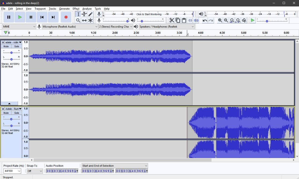This screenshot has width=299, height=179.
Task: Silence the selected audio
Action: (196, 20)
